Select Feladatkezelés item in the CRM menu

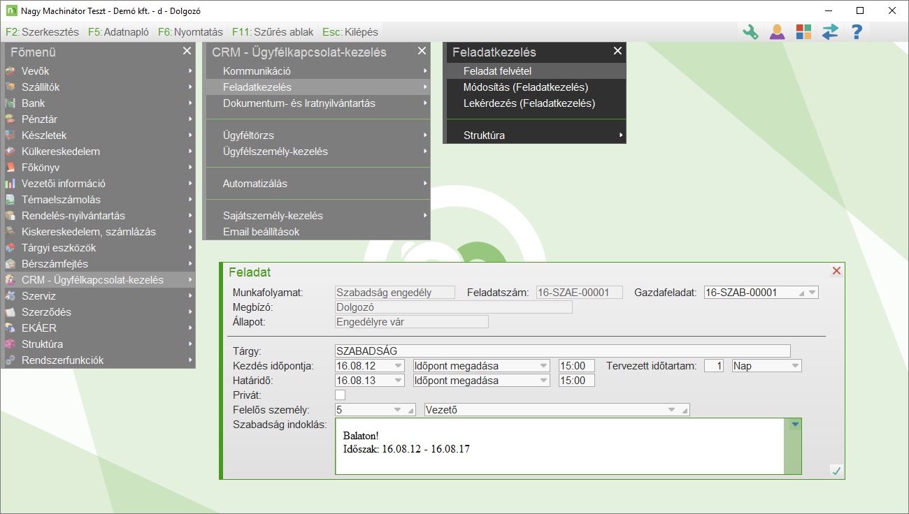(x=318, y=87)
